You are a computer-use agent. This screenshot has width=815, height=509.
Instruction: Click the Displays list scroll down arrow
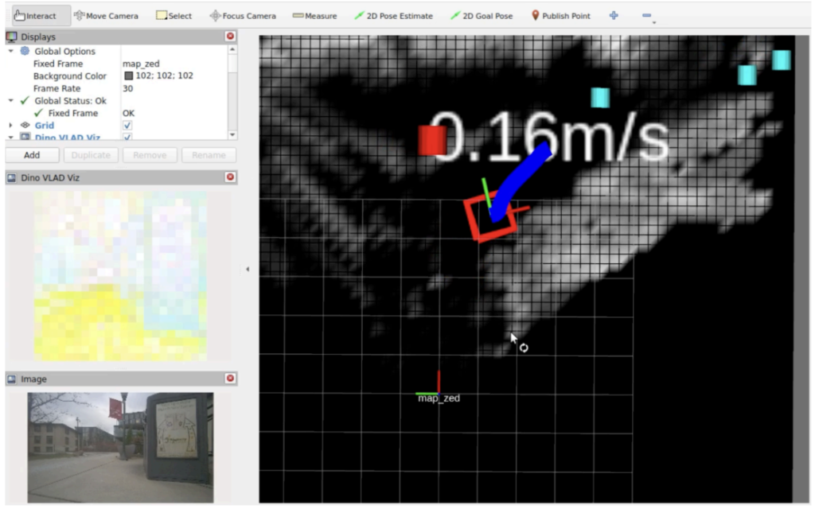click(x=232, y=134)
